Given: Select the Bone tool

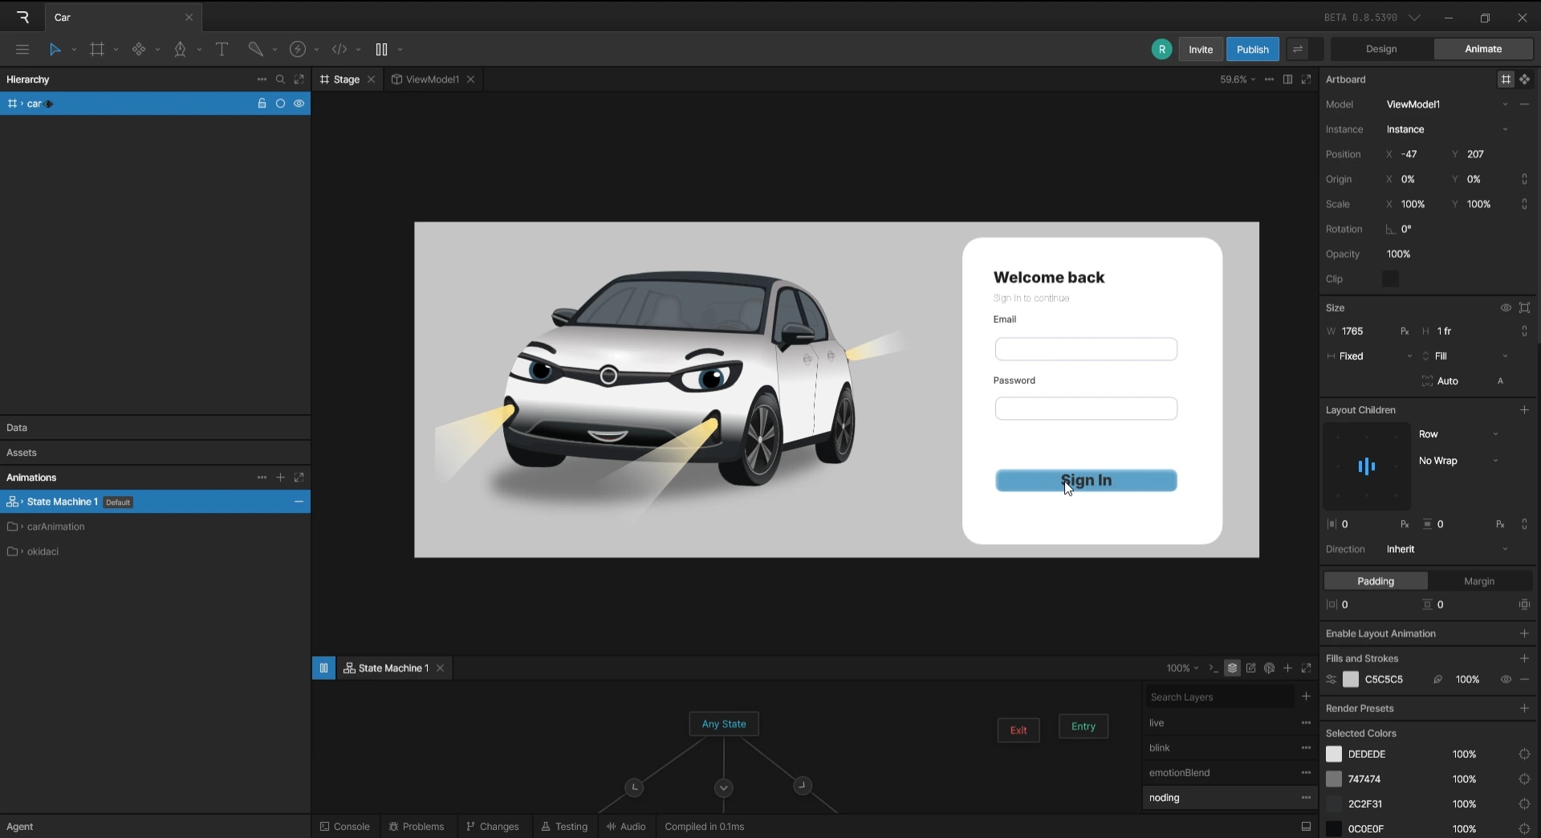Looking at the screenshot, I should 255,49.
